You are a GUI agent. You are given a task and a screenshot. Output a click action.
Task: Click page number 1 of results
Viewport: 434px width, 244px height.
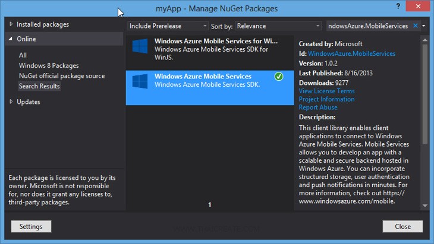[x=209, y=205]
